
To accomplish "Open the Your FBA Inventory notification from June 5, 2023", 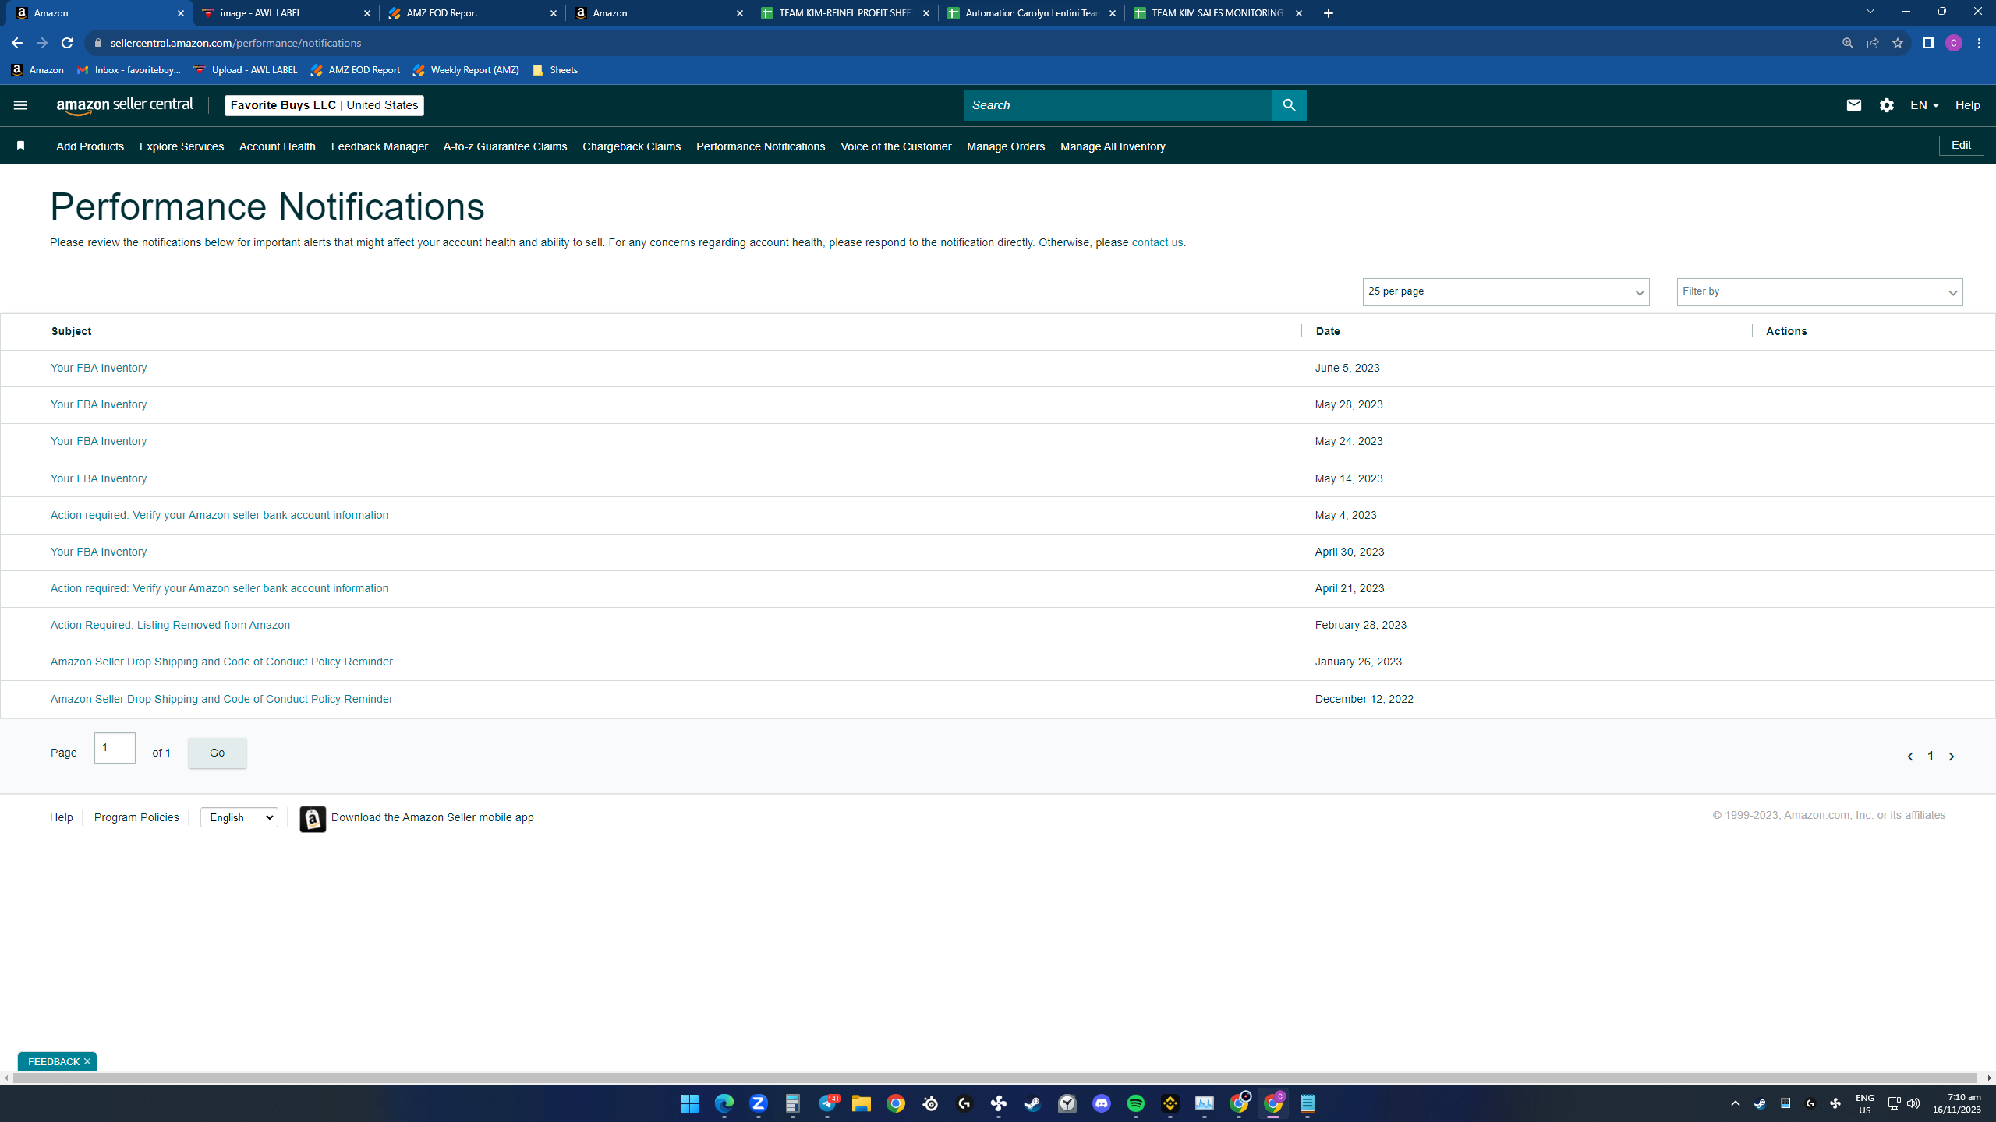I will pos(98,368).
